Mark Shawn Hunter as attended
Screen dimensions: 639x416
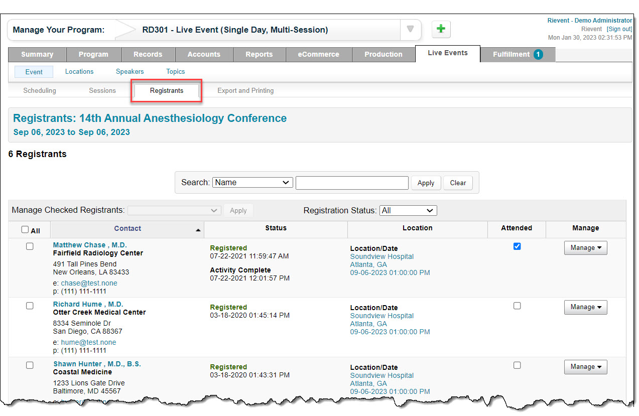(517, 365)
